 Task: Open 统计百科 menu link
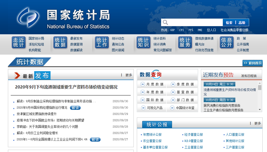160,39
